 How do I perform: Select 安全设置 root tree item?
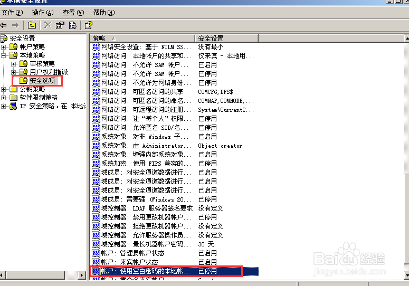(22, 39)
